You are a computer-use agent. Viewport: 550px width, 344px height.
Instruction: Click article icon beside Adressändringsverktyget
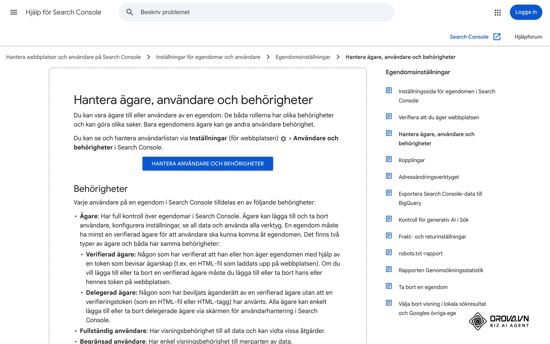tap(389, 176)
